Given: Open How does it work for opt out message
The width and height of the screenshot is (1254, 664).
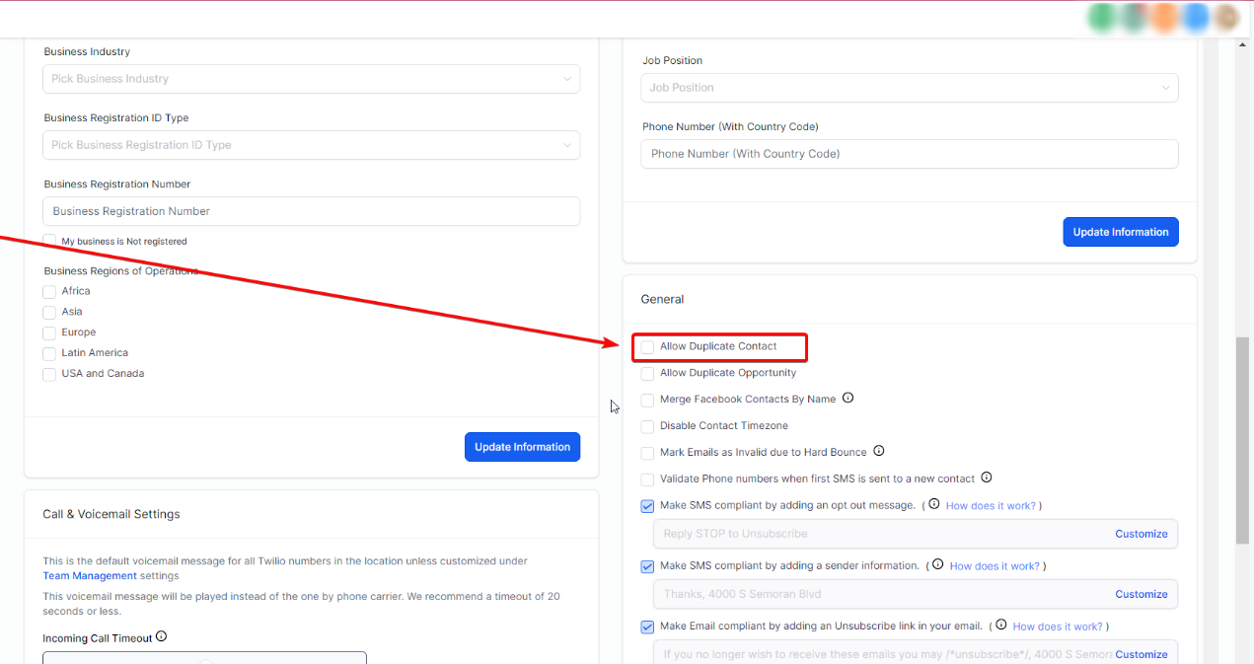Looking at the screenshot, I should pyautogui.click(x=991, y=506).
